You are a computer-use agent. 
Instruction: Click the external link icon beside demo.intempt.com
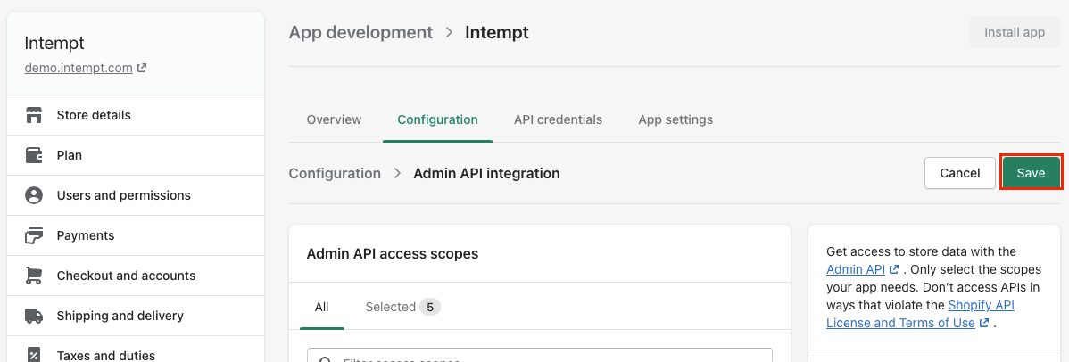142,68
